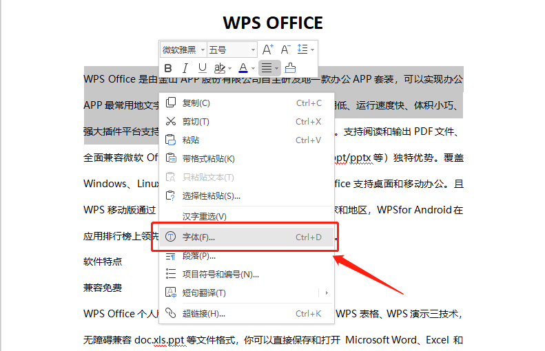Choose 复制(C) from the context menu
Screen dimensions: 545x351
point(247,103)
